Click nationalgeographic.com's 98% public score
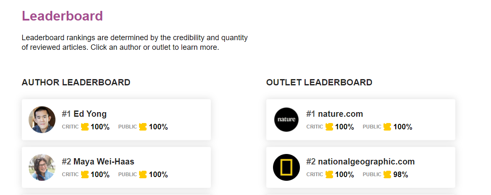 pyautogui.click(x=401, y=174)
